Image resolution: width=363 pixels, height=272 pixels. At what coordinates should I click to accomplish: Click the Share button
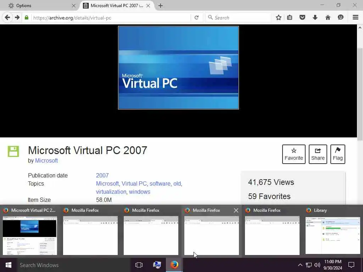point(318,154)
